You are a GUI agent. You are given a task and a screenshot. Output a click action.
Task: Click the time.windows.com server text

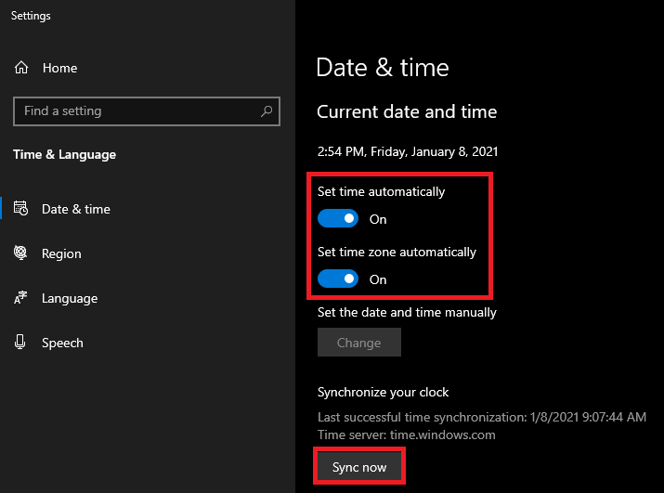[x=443, y=435]
